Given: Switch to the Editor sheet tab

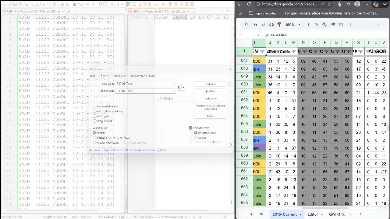Looking at the screenshot, I should coord(313,214).
